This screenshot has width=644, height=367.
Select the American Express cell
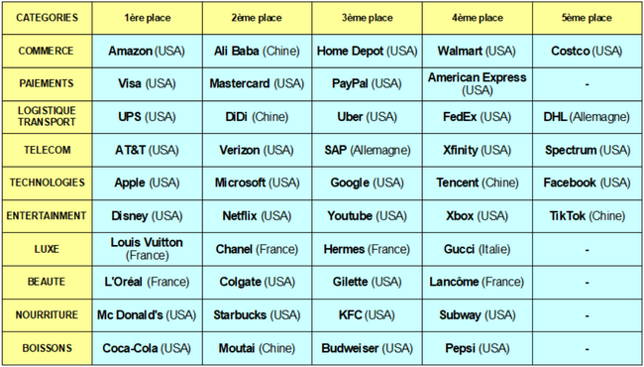[x=478, y=84]
